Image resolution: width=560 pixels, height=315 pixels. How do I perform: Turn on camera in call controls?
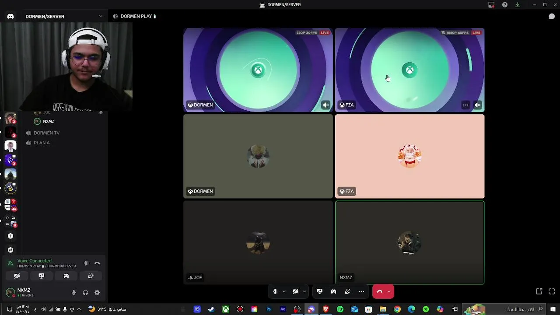click(295, 291)
